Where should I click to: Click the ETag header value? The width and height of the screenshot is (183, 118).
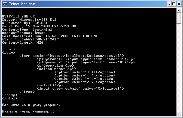click(37, 39)
